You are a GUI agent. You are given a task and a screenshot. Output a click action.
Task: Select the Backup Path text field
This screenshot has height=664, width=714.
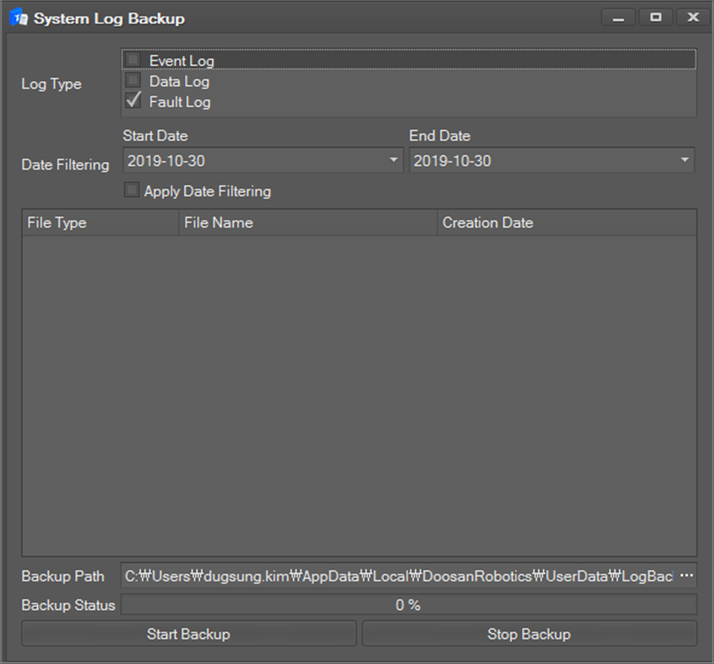click(395, 576)
